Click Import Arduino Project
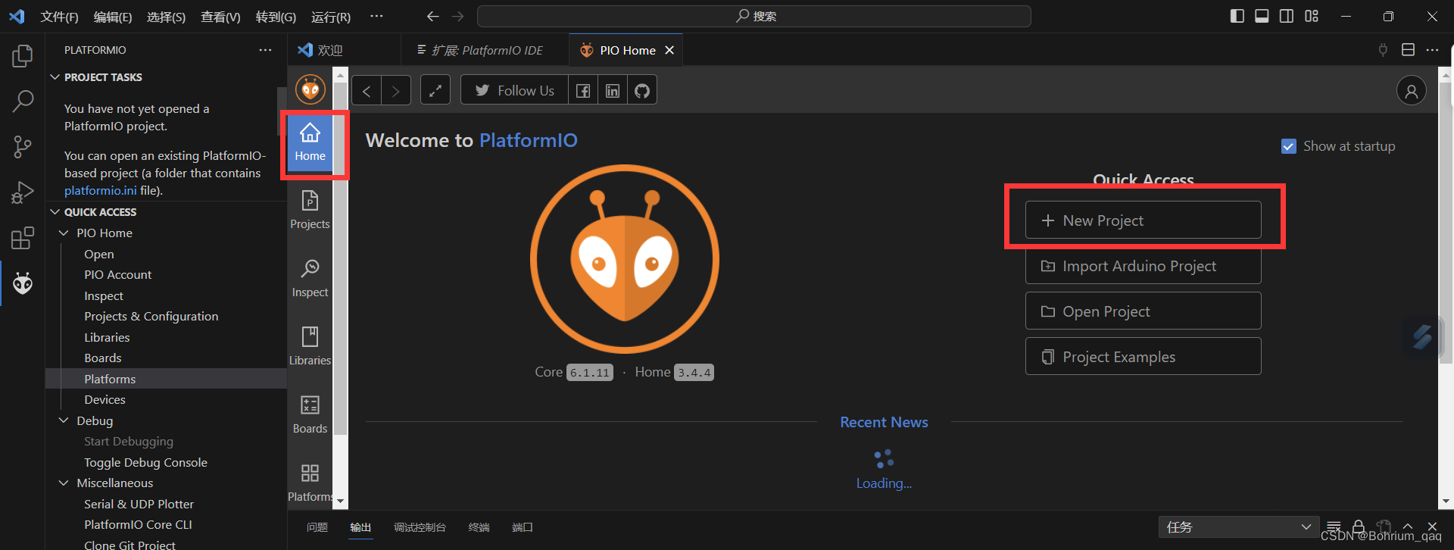Image resolution: width=1454 pixels, height=550 pixels. coord(1143,266)
